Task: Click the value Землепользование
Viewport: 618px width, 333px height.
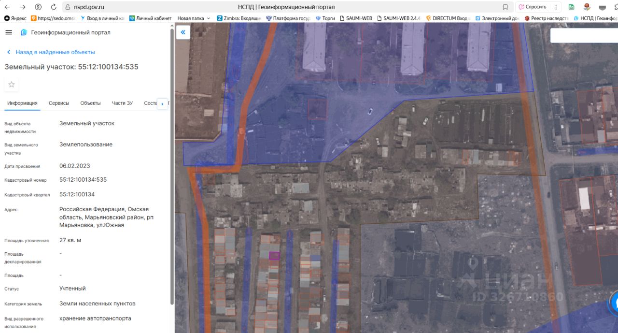Action: pos(86,145)
